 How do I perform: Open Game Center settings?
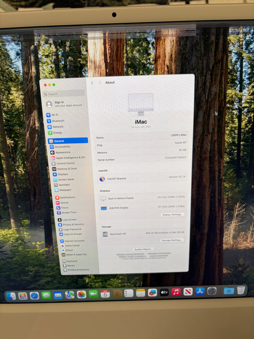point(70,246)
